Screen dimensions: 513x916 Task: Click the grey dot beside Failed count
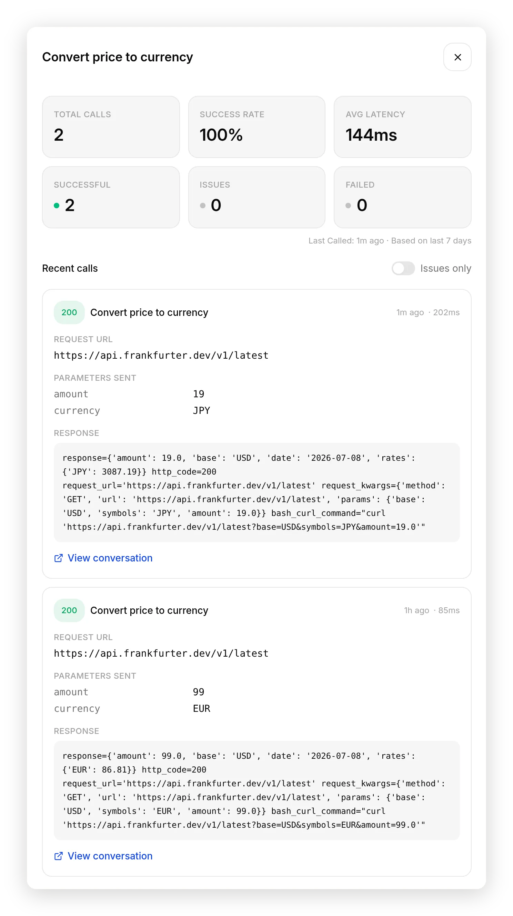pos(349,206)
